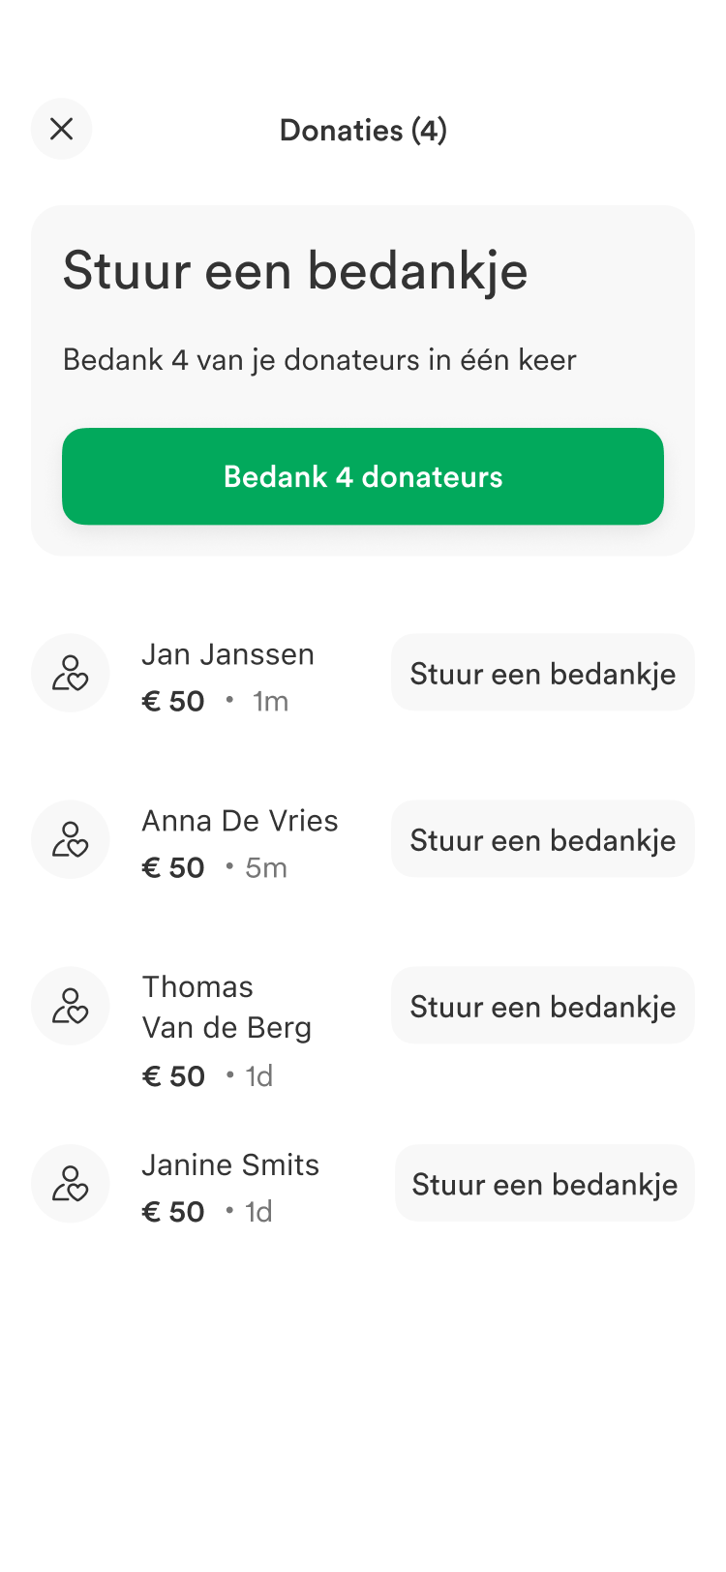Click the 'Bedank 4 van je donateurs' subtitle
Screen dimensions: 726x1572
pyautogui.click(x=319, y=360)
